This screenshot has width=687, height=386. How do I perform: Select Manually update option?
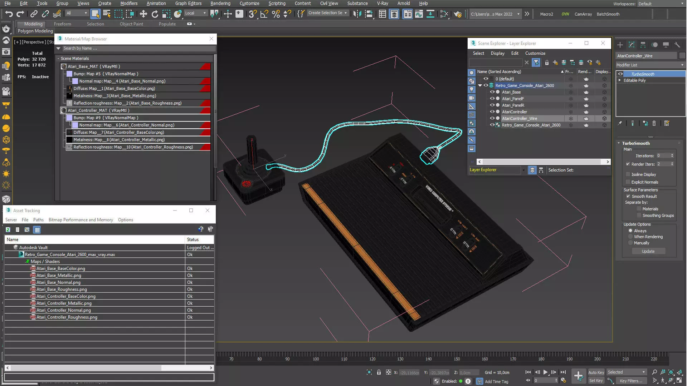[x=630, y=243]
